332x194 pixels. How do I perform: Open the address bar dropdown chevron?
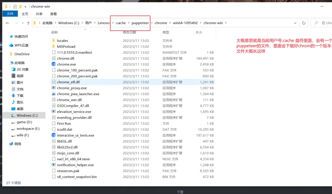click(x=295, y=23)
